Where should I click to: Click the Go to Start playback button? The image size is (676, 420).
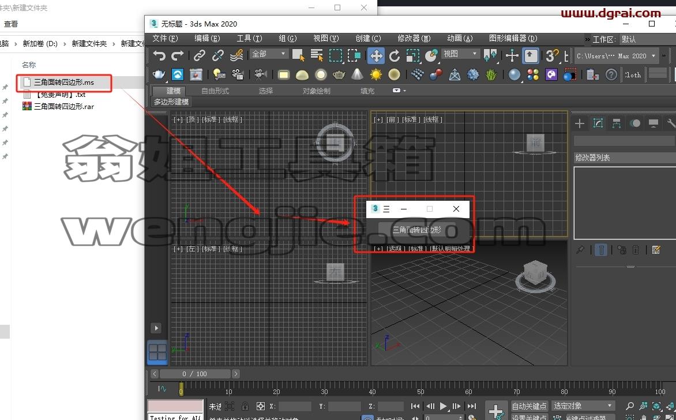click(x=415, y=406)
